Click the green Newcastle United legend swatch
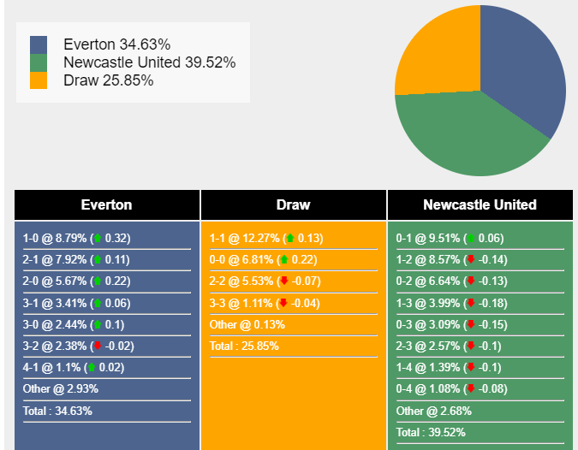 point(39,62)
